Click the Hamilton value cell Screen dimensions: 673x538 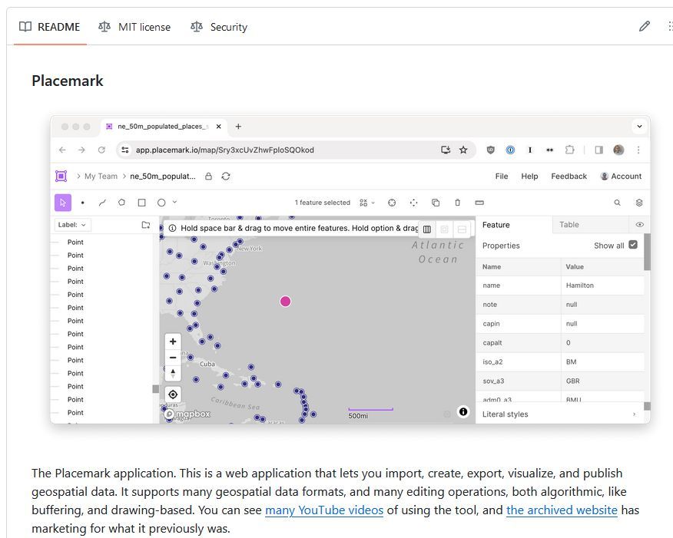[602, 285]
